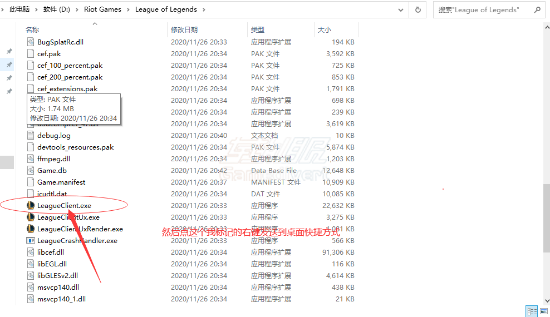Click the League of Legends breadcrumb

click(x=166, y=9)
